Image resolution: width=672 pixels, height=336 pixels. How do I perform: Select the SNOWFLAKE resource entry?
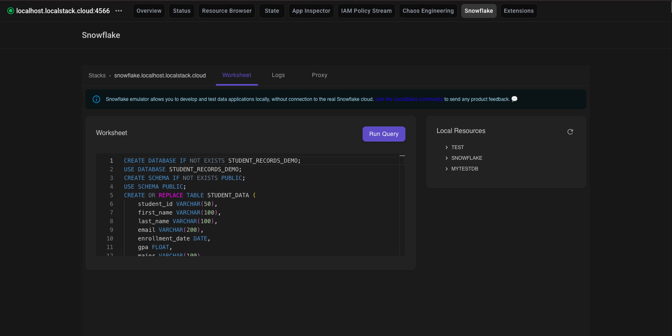(x=466, y=158)
